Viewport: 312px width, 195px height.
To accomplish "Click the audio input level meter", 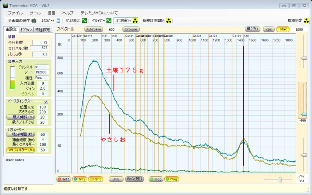I will [12, 78].
